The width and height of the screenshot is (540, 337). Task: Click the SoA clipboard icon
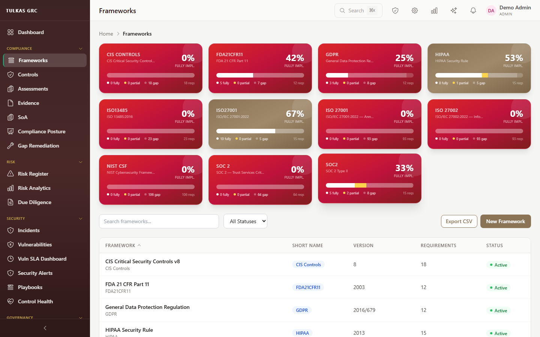pyautogui.click(x=10, y=117)
